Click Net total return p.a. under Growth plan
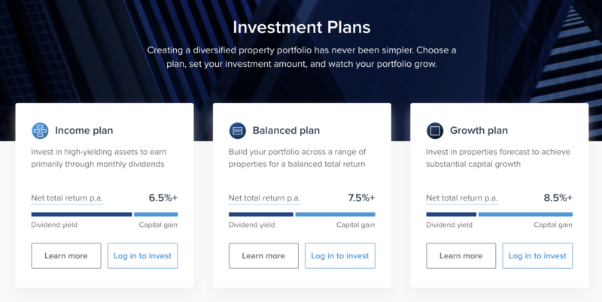602x302 pixels. (462, 198)
